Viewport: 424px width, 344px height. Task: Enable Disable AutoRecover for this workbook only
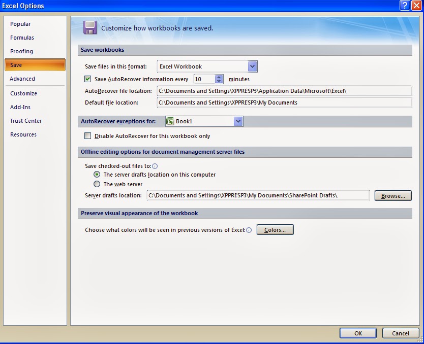pos(87,135)
